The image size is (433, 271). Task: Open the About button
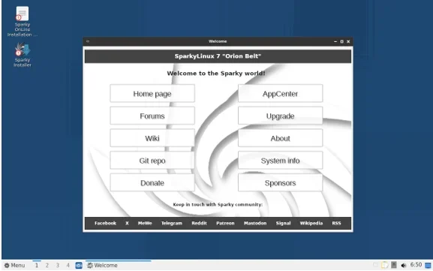click(281, 138)
